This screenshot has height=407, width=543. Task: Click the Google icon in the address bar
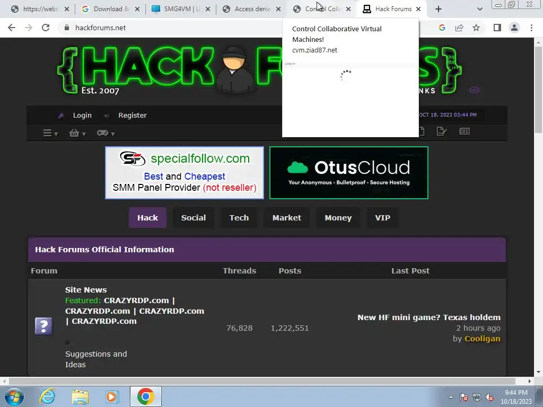pos(442,28)
